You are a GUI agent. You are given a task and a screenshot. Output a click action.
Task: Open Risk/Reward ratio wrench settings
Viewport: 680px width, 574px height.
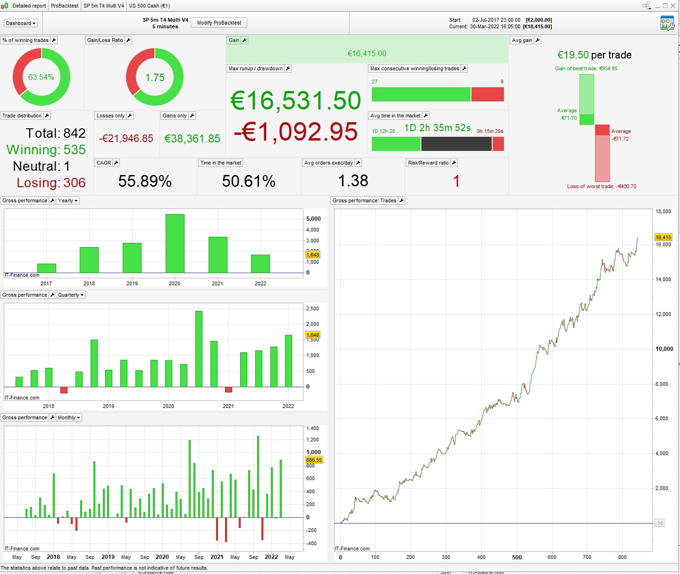(x=454, y=163)
